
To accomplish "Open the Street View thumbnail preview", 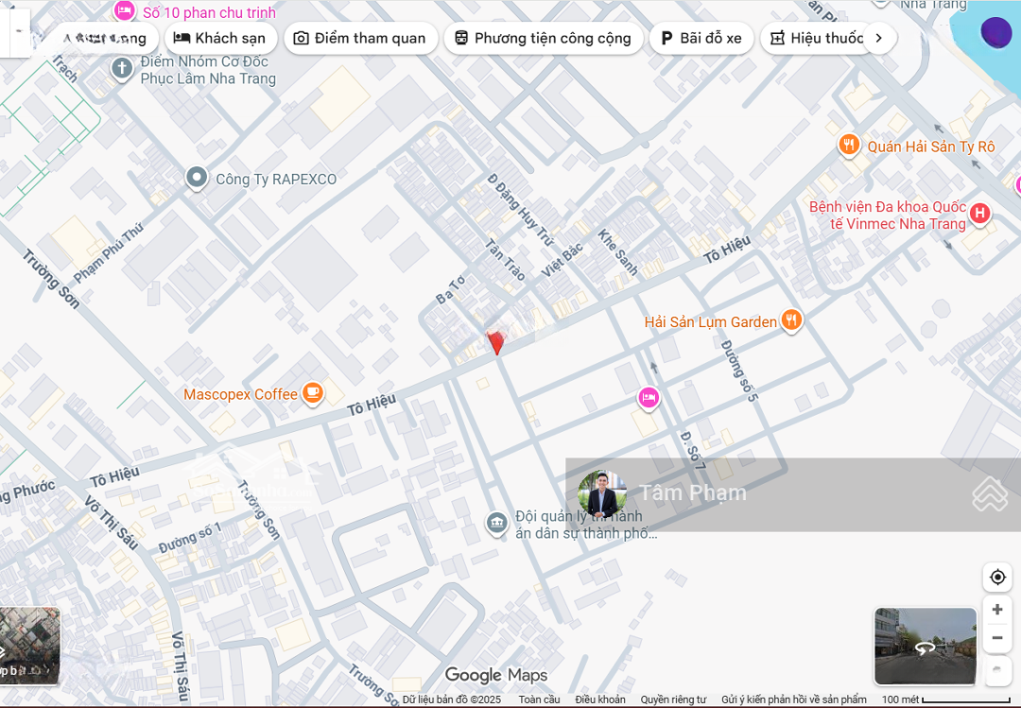I will pos(925,647).
